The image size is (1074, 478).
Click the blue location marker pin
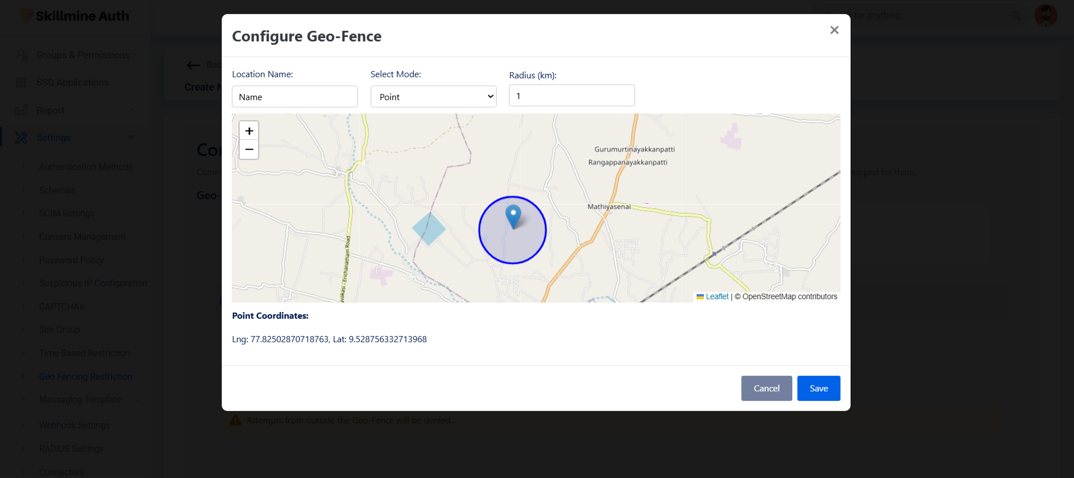point(513,216)
